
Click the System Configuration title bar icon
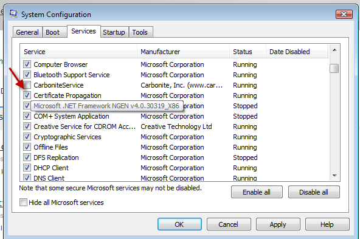(x=13, y=14)
